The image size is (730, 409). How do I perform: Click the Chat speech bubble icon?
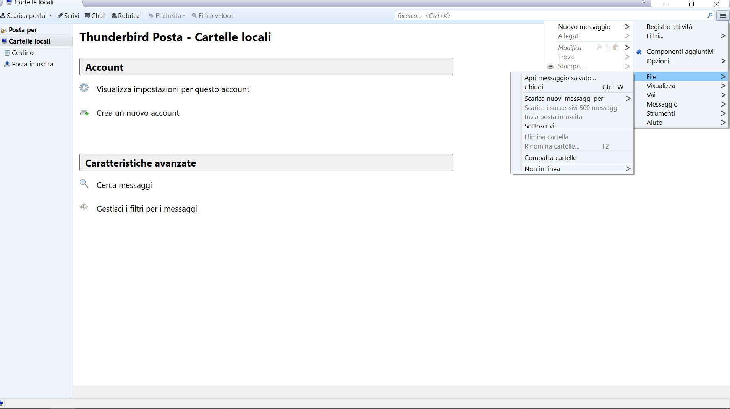pyautogui.click(x=87, y=16)
